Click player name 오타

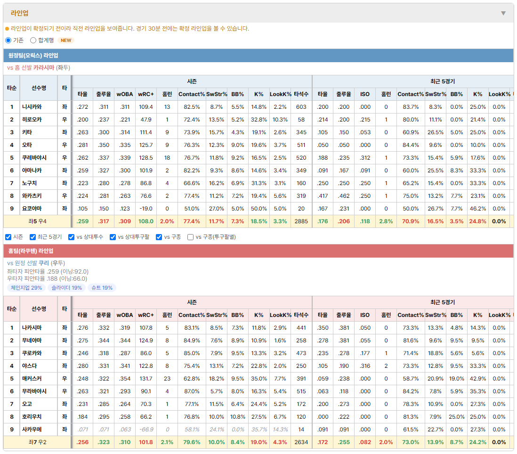[x=27, y=145]
